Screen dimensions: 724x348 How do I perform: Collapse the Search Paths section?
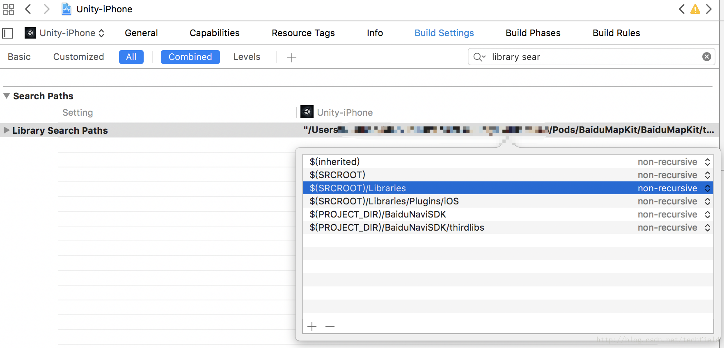coord(7,96)
